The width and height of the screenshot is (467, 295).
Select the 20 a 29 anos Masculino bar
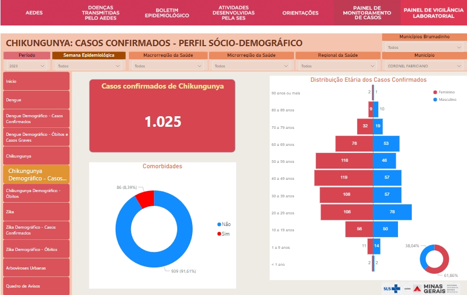pyautogui.click(x=392, y=212)
